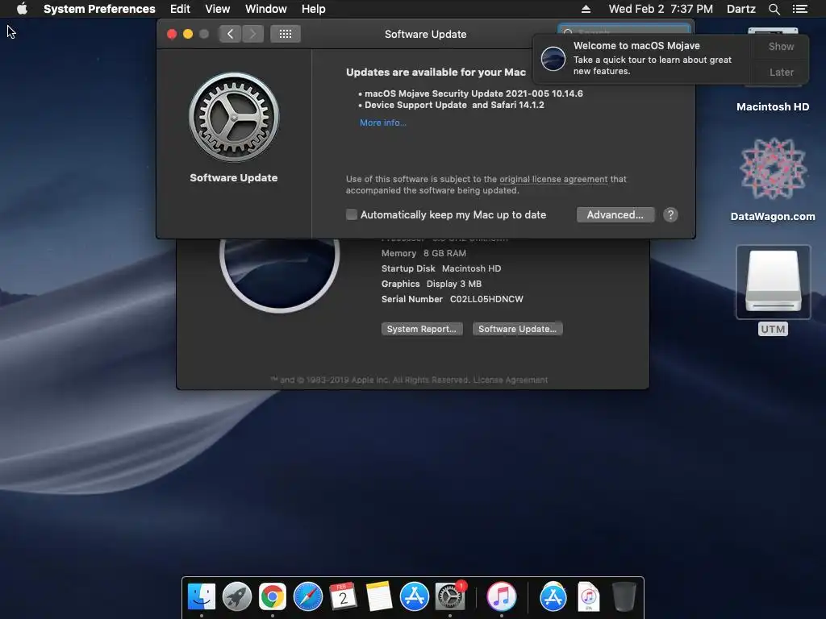Click the serial number C02LL05HDNCW
Screen dimensions: 826x619
[486, 299]
